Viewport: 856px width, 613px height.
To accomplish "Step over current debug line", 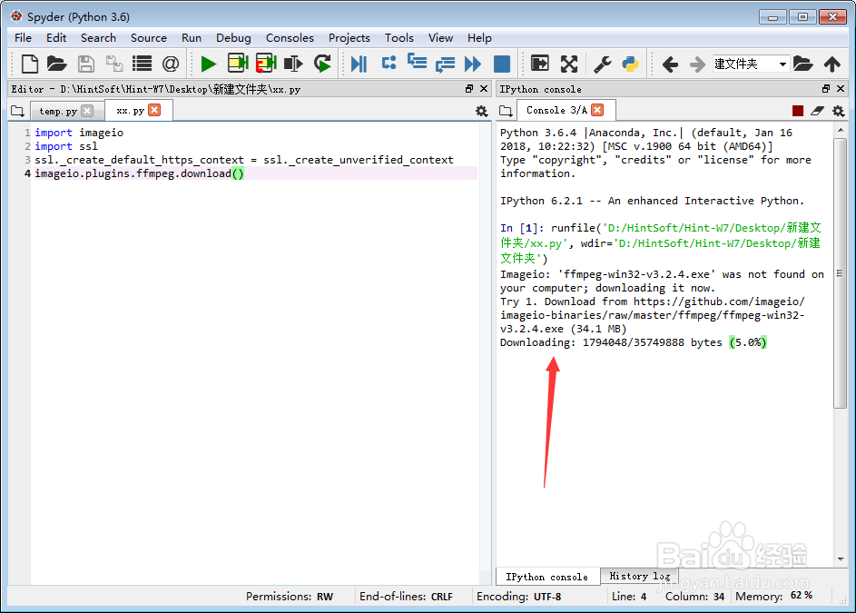I will pyautogui.click(x=389, y=64).
